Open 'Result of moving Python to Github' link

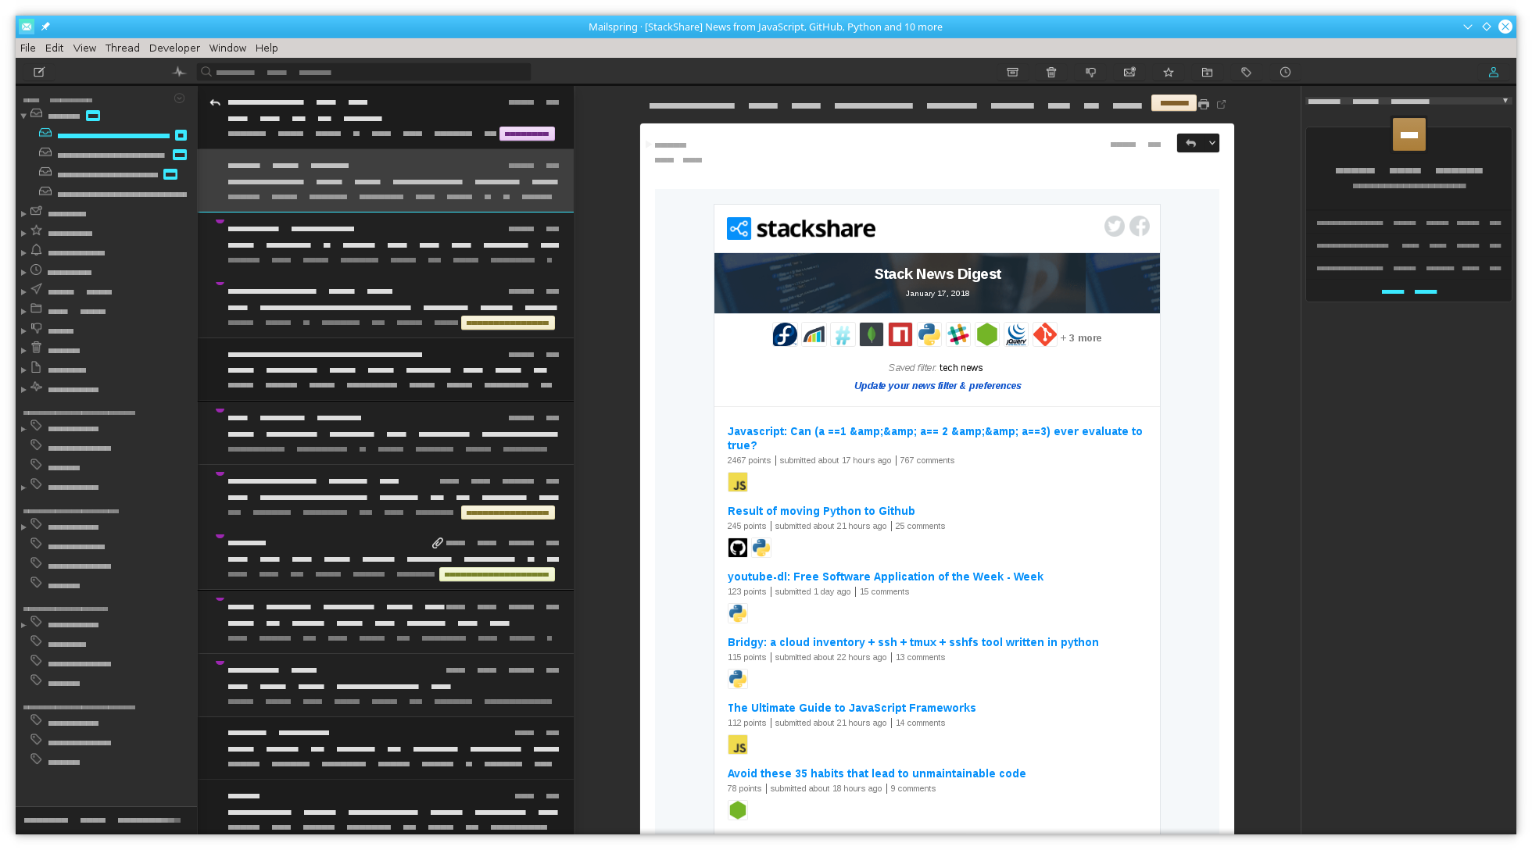tap(821, 511)
